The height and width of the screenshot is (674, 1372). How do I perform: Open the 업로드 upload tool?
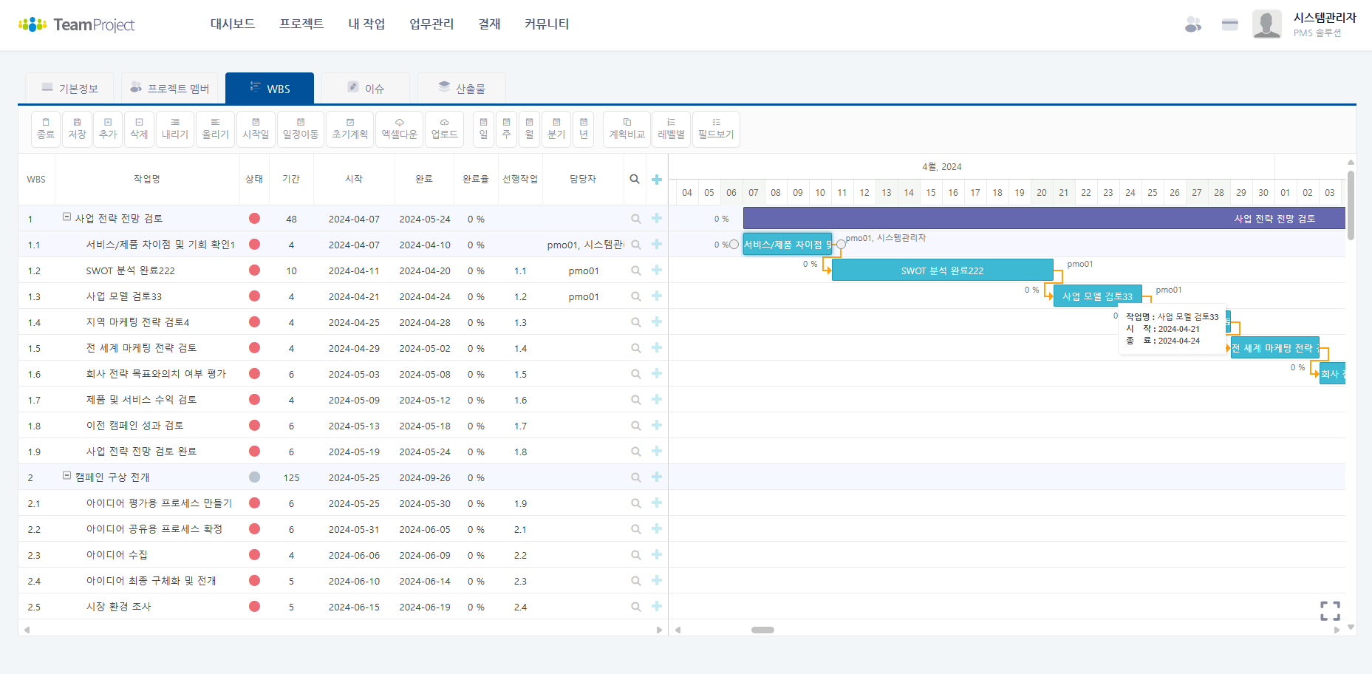(x=444, y=129)
